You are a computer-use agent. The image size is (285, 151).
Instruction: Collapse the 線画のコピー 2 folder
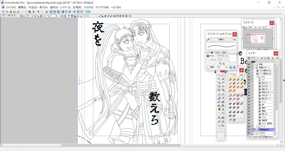coord(254,68)
